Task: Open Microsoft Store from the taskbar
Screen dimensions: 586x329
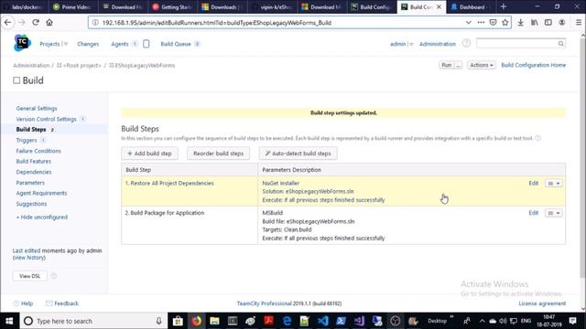Action: pyautogui.click(x=178, y=321)
